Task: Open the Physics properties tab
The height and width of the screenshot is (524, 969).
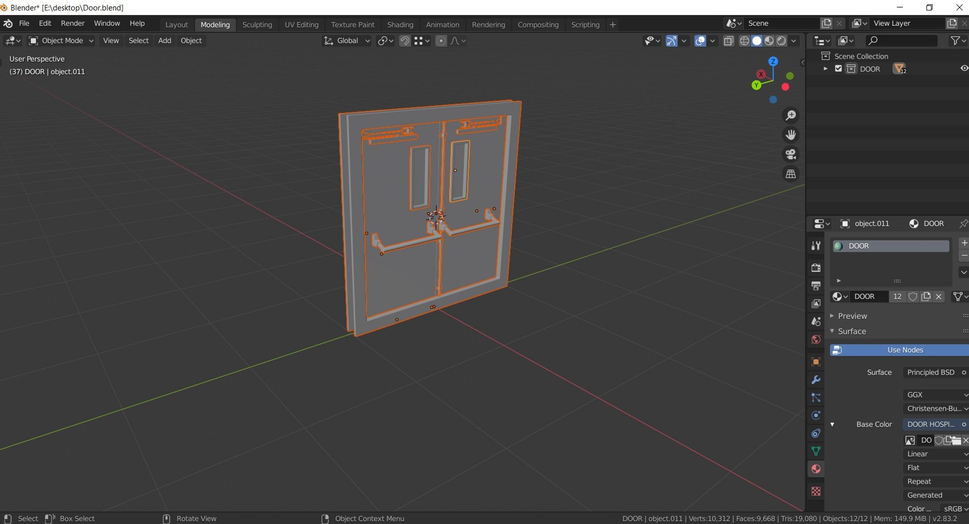Action: [816, 415]
